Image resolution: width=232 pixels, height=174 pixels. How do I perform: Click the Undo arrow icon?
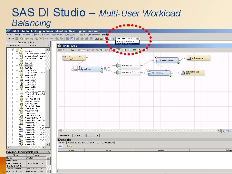(x=46, y=39)
